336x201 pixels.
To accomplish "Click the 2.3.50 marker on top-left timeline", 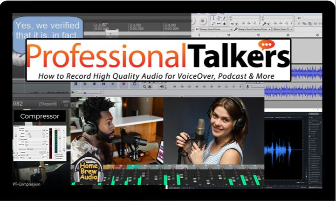I will tap(135, 25).
